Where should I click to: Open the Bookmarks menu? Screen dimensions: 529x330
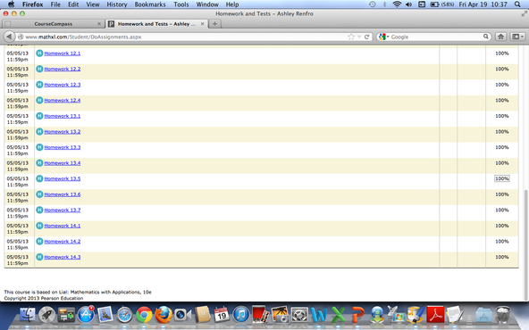150,4
